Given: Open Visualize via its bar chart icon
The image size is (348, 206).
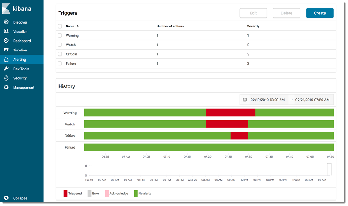Looking at the screenshot, I should click(6, 32).
